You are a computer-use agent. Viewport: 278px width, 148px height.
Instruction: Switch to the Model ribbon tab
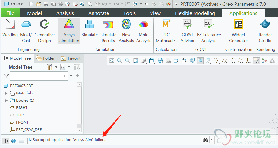[35, 13]
